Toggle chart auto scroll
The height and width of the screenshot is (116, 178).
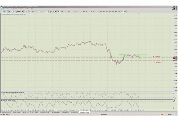pyautogui.click(x=44, y=11)
